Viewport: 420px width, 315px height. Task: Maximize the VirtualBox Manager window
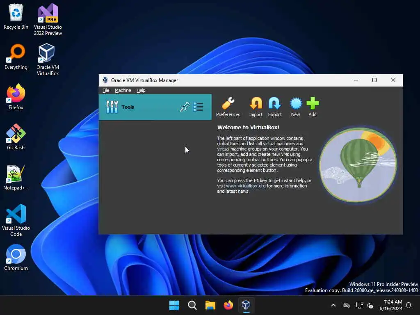pyautogui.click(x=374, y=80)
